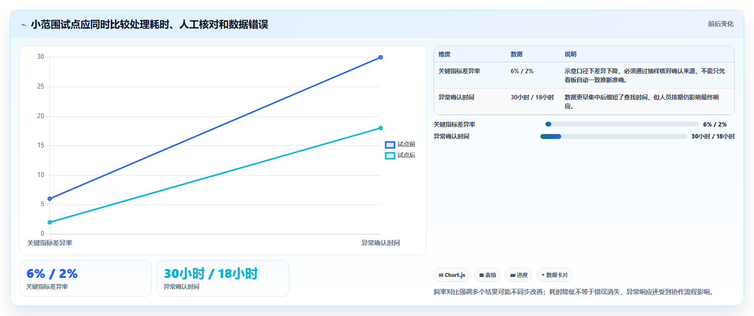The image size is (754, 316).
Task: Click the explanation text starting 示意口径下差异下降
Action: [x=645, y=75]
